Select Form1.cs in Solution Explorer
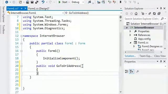 point(143,43)
